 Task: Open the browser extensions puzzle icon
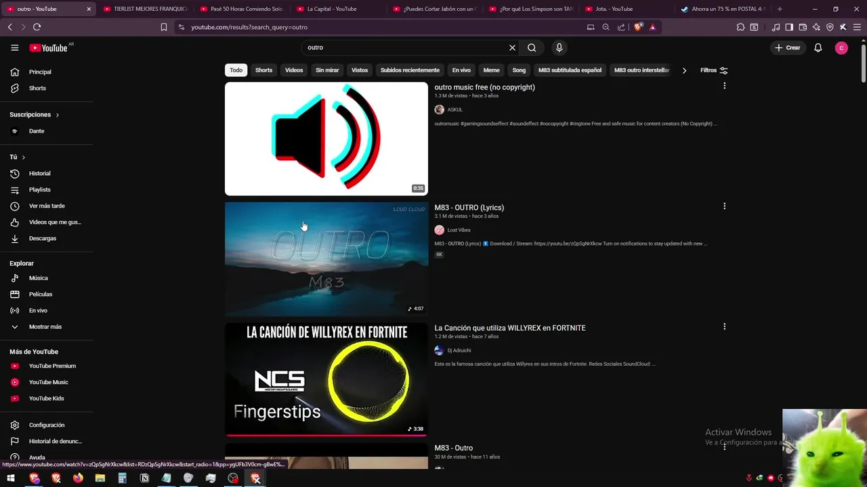click(740, 27)
